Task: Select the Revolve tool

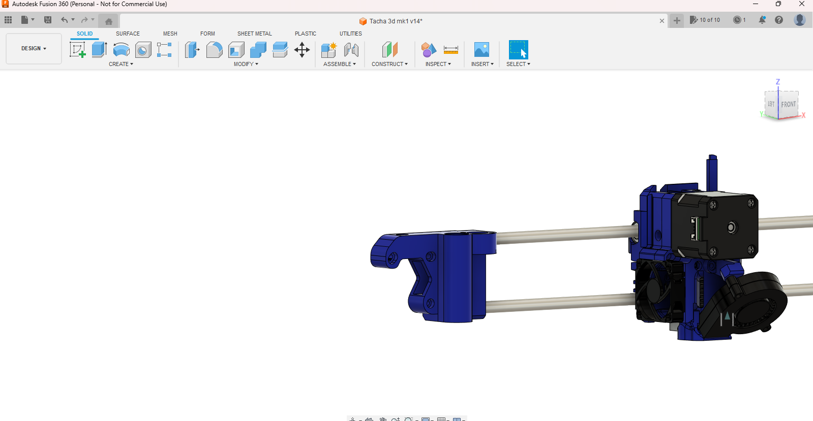Action: (121, 50)
